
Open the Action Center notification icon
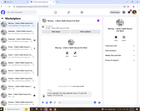click(137, 109)
